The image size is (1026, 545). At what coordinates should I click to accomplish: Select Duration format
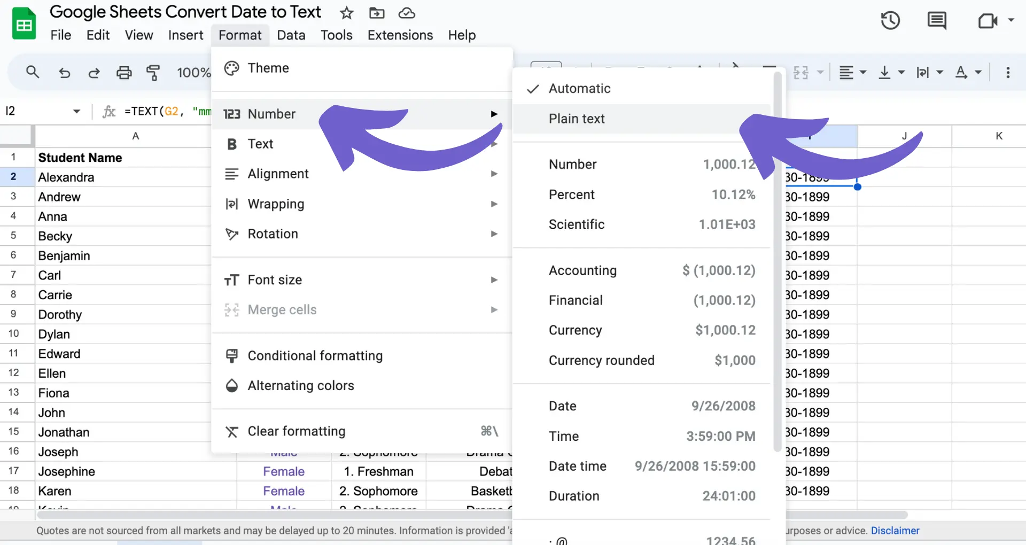coord(642,496)
